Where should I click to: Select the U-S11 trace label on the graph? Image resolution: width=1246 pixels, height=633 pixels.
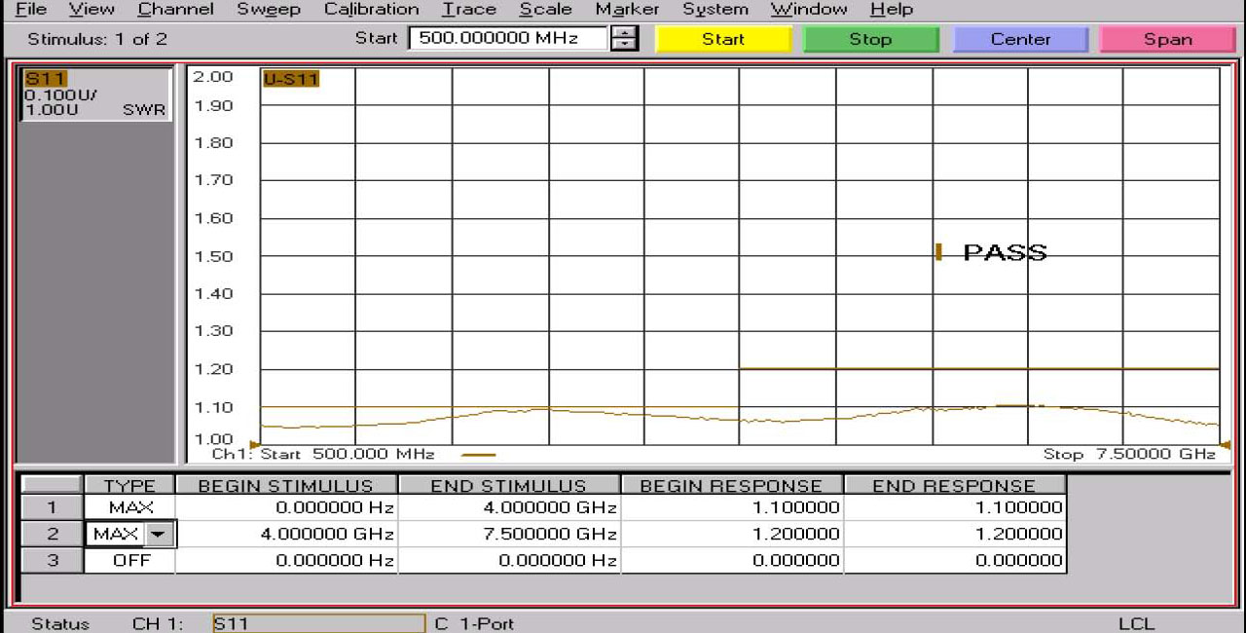point(290,79)
